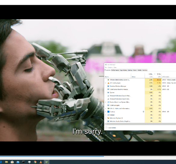
Task: Expand the Cortana process group
Action: (106, 112)
